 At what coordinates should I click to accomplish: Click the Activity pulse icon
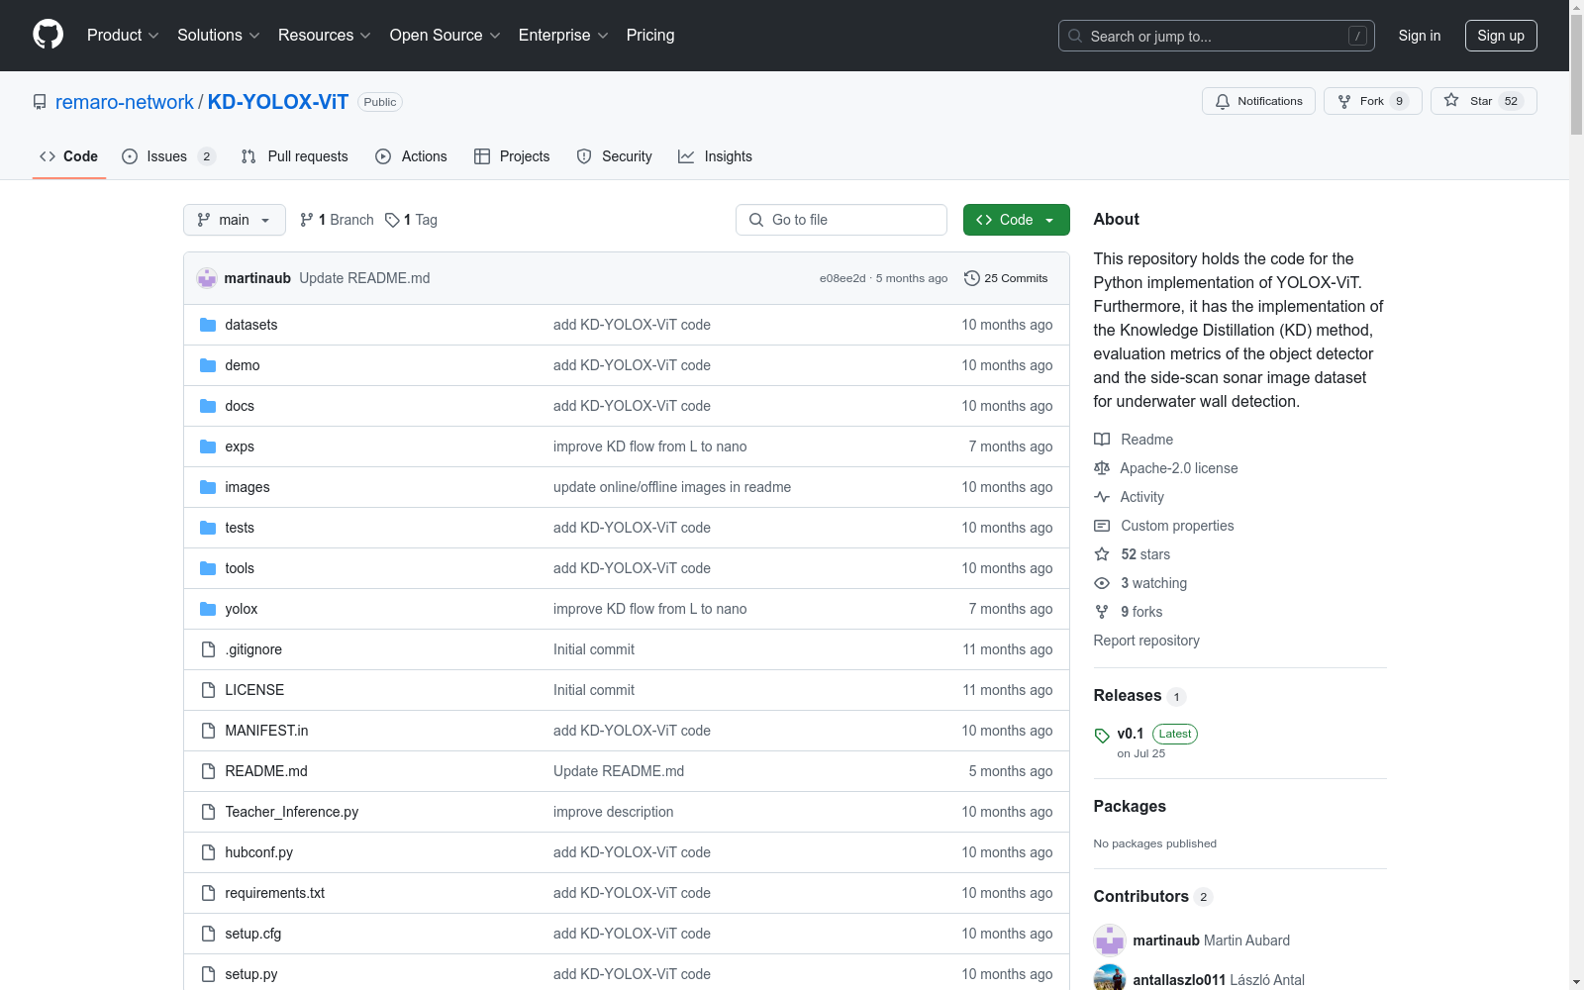[1102, 497]
